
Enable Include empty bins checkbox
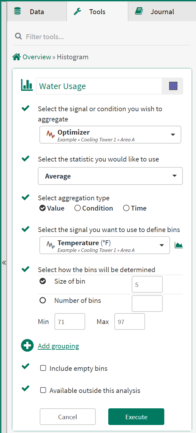click(x=43, y=368)
